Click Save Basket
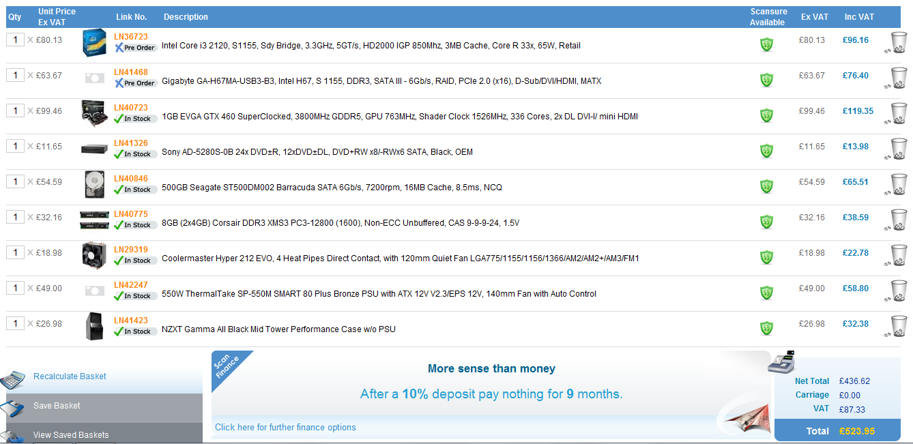Image resolution: width=913 pixels, height=444 pixels. (57, 406)
